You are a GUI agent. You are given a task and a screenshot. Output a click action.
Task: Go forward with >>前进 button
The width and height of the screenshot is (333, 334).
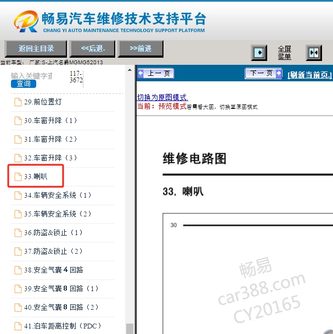[x=140, y=49]
